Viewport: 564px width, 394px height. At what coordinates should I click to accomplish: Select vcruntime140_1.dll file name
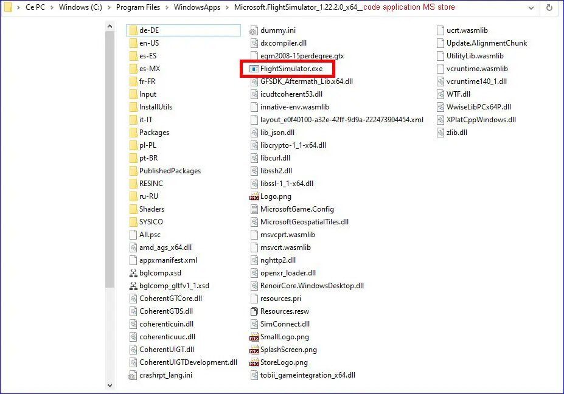pos(476,81)
